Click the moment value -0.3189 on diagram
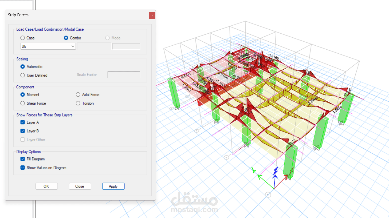 click(273, 57)
